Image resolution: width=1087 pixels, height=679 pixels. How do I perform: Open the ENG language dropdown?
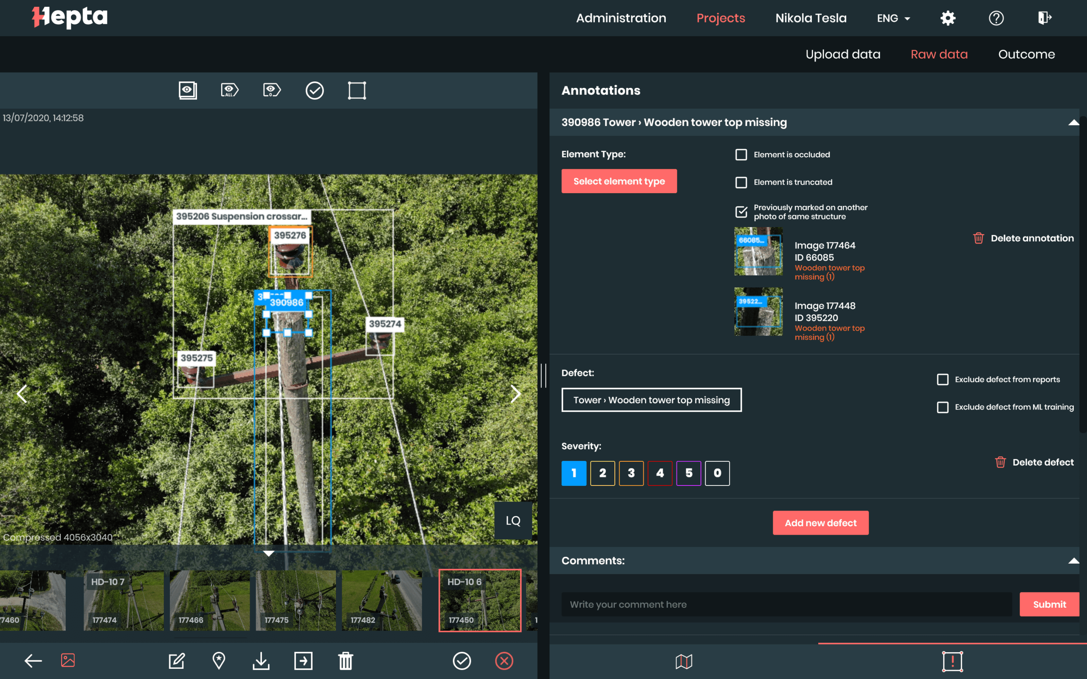[x=893, y=18]
